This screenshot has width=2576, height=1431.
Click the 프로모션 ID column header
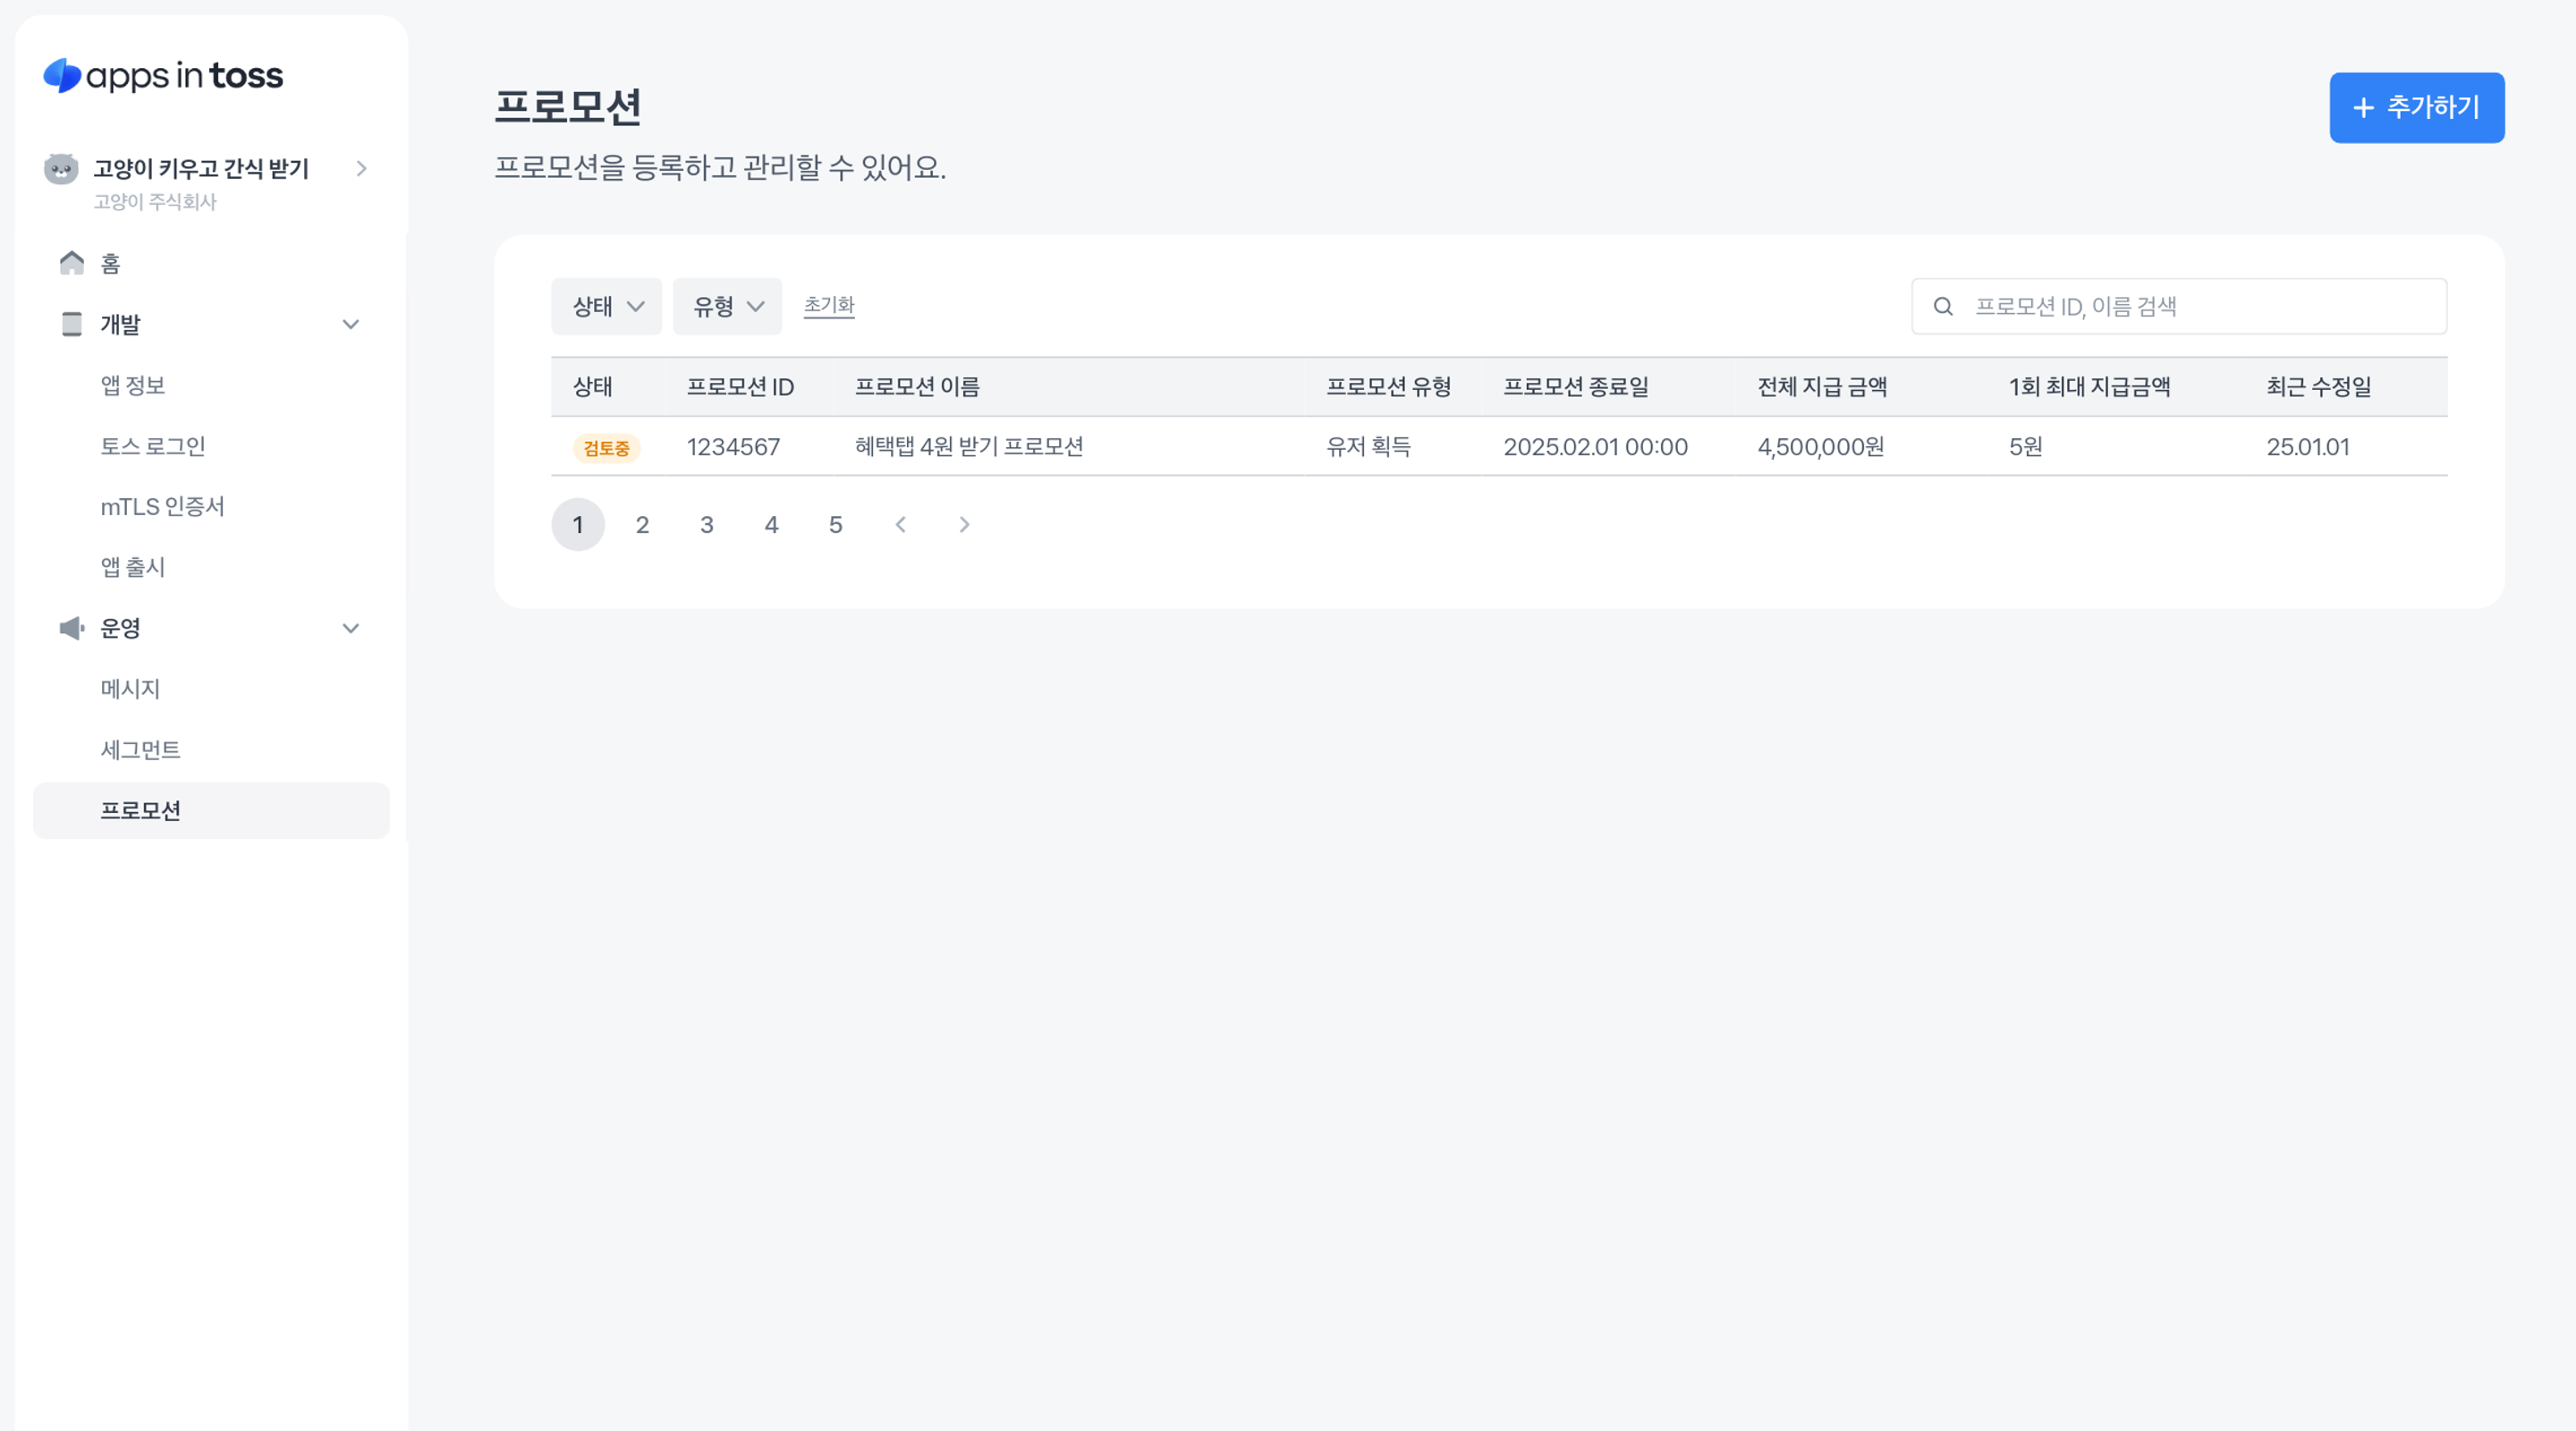(740, 387)
